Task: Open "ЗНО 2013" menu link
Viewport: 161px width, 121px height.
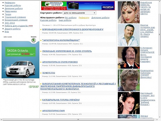Action: 10,23
